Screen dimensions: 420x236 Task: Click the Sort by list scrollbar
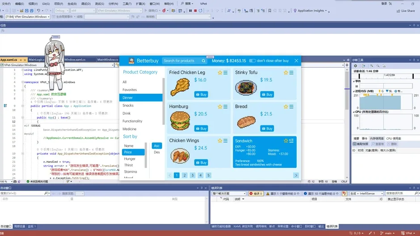(146, 155)
